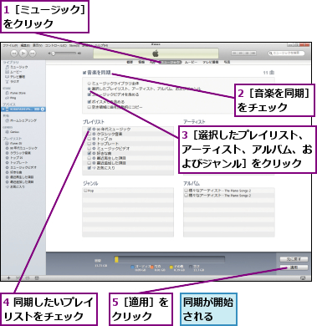Viewport: 317px width, 326px height.
Task: Open the ファイル menu
Action: (x=10, y=45)
